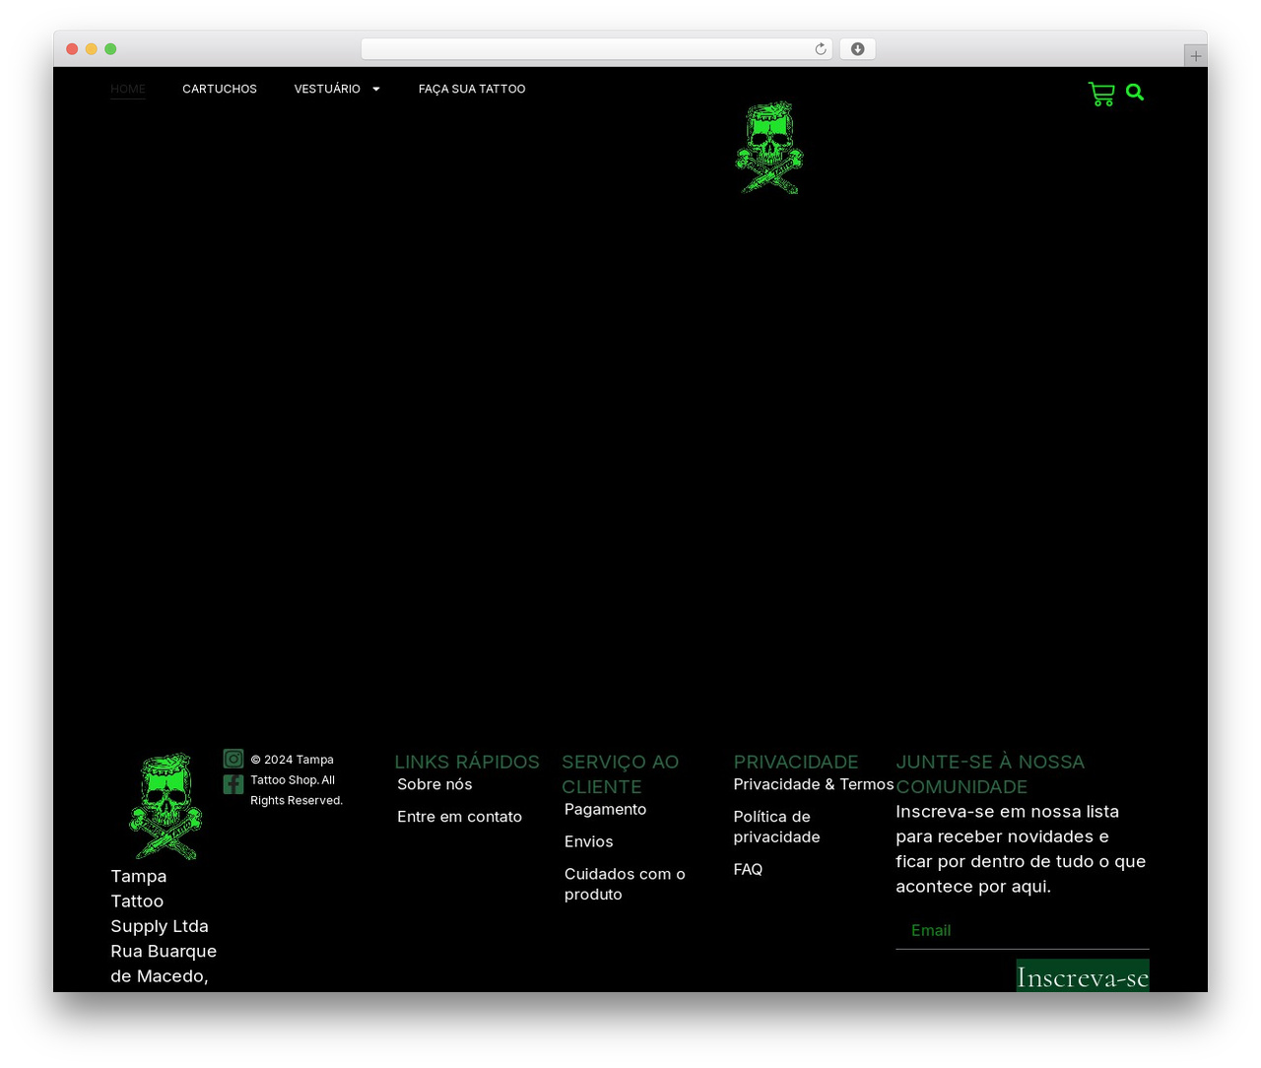Viewport: 1261px width, 1068px height.
Task: Open the FAQ link
Action: 748,869
